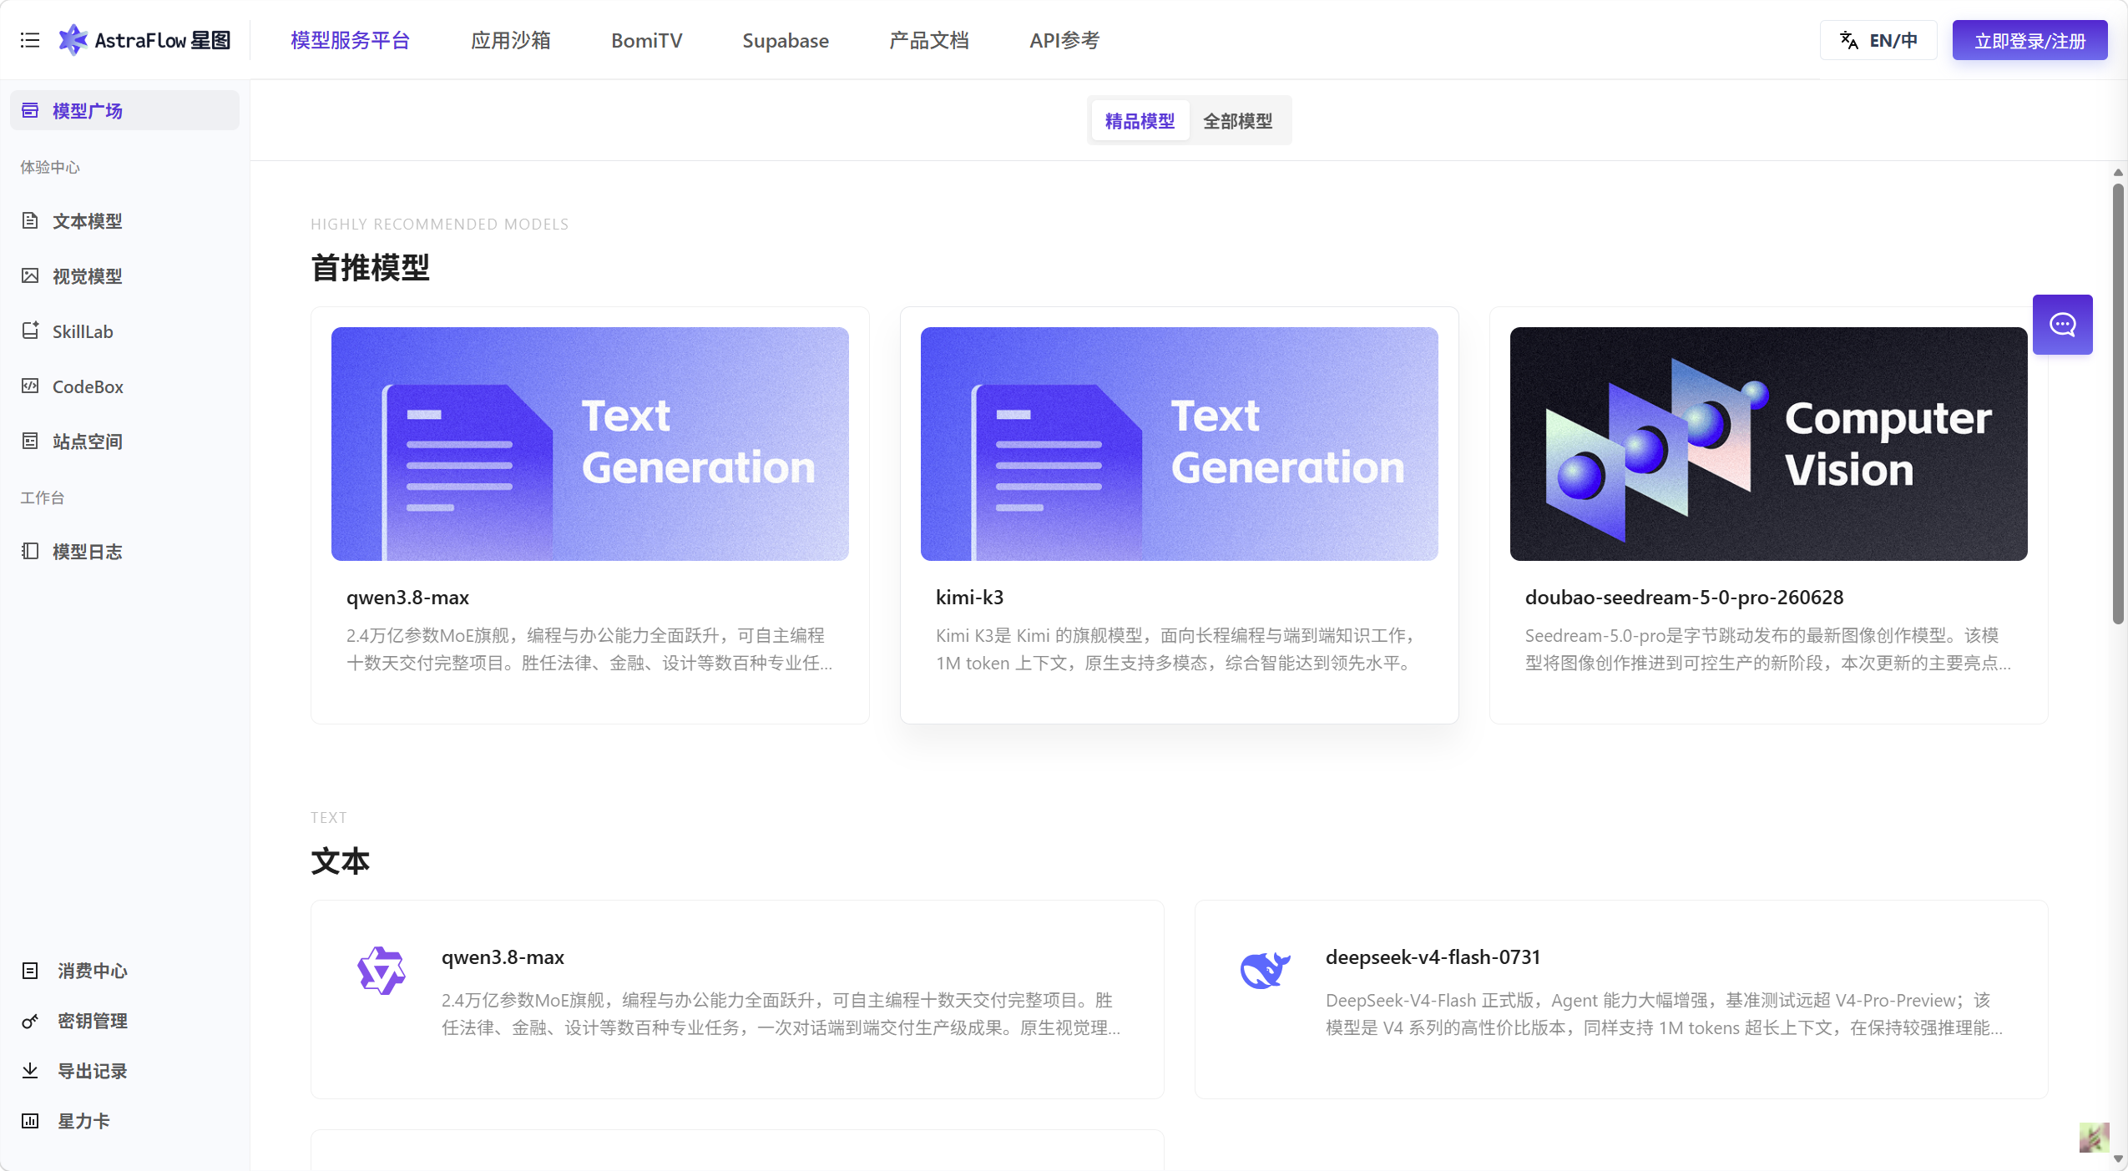The height and width of the screenshot is (1171, 2128).
Task: Click the DeepSeek whale logo
Action: (1265, 971)
